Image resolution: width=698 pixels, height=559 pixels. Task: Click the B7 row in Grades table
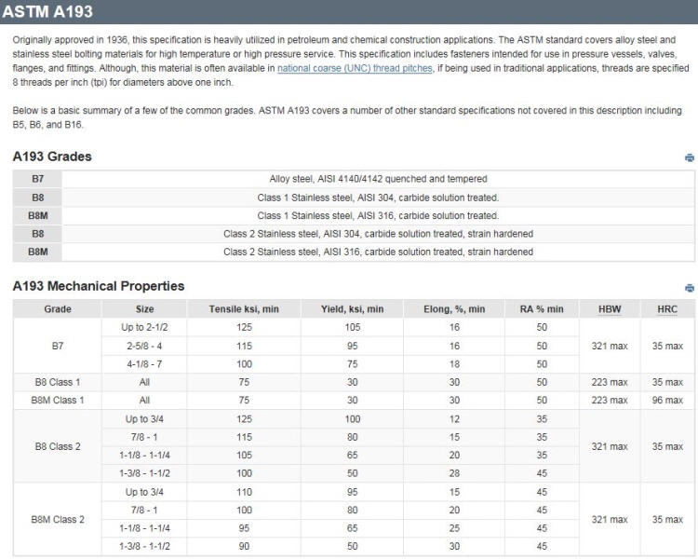pos(354,179)
